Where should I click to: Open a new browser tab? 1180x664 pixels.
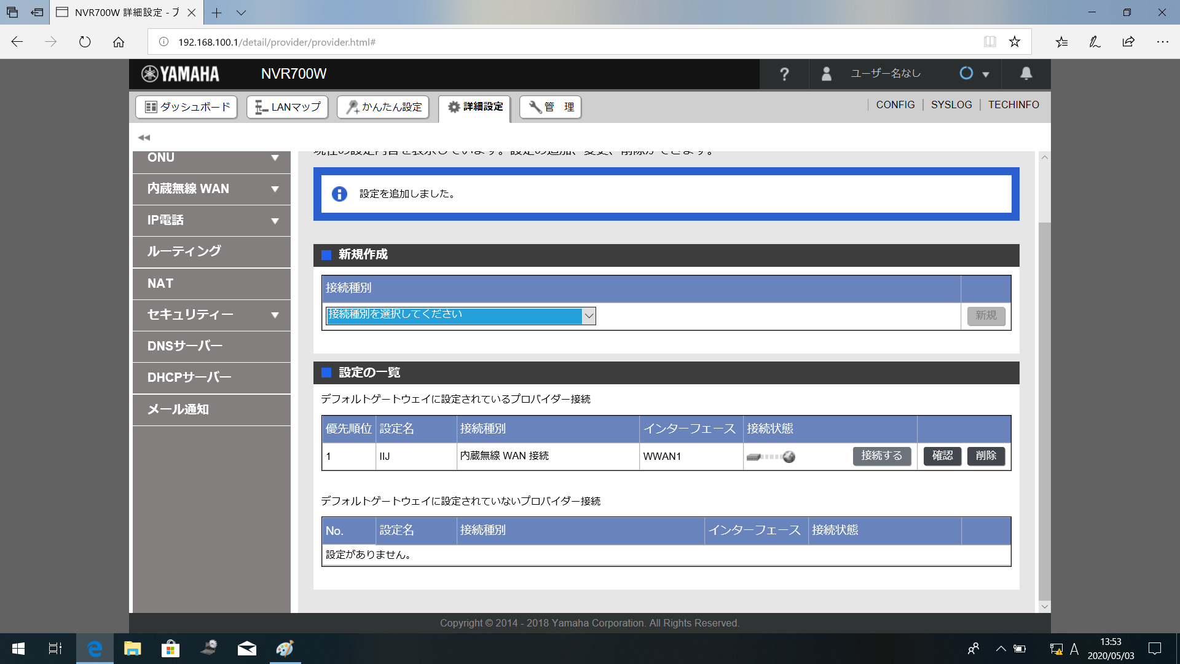point(216,12)
